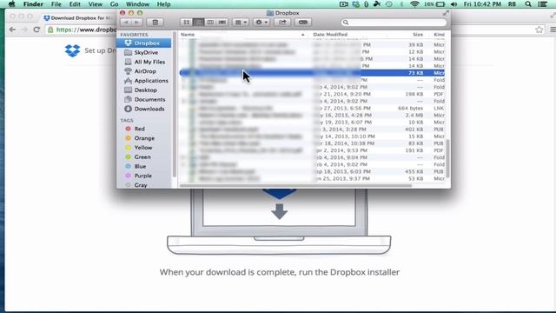Click the Wi-Fi status icon
The height and width of the screenshot is (313, 556).
[414, 4]
